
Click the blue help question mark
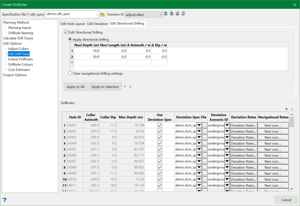(4, 200)
